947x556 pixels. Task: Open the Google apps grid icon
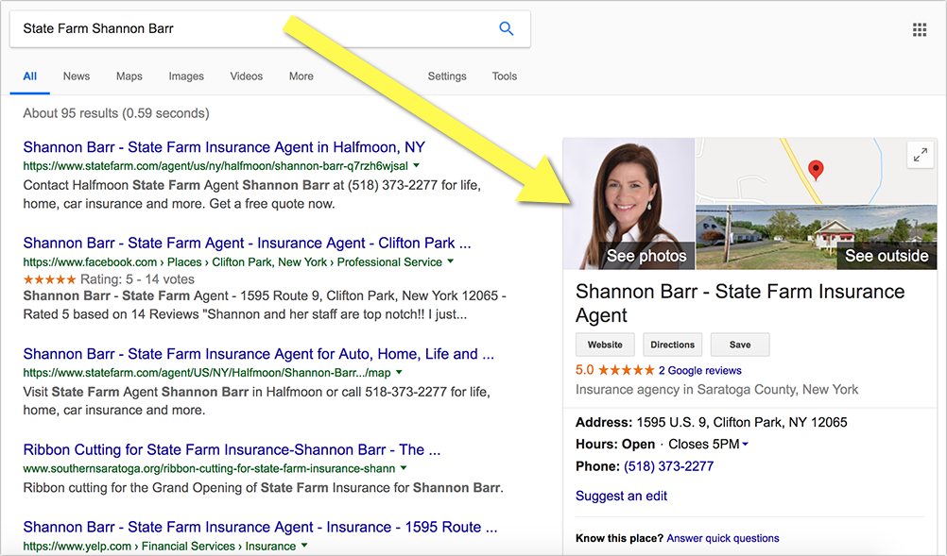(x=920, y=29)
